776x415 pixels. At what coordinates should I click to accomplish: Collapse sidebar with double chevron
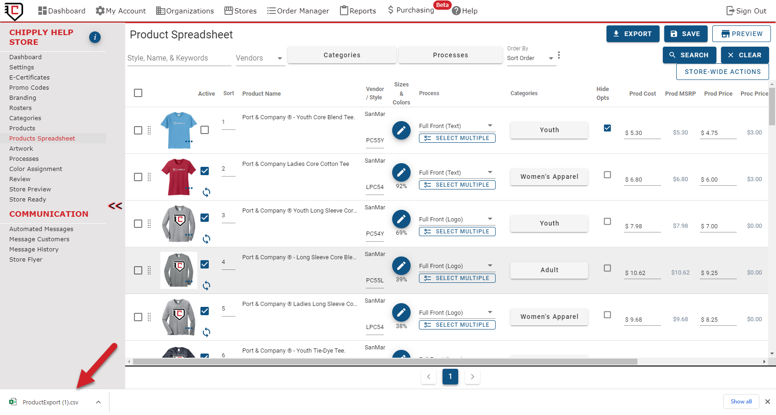[x=115, y=206]
